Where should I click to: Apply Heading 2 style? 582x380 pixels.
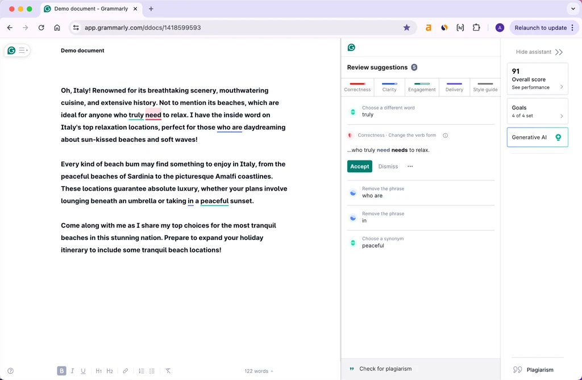point(110,371)
